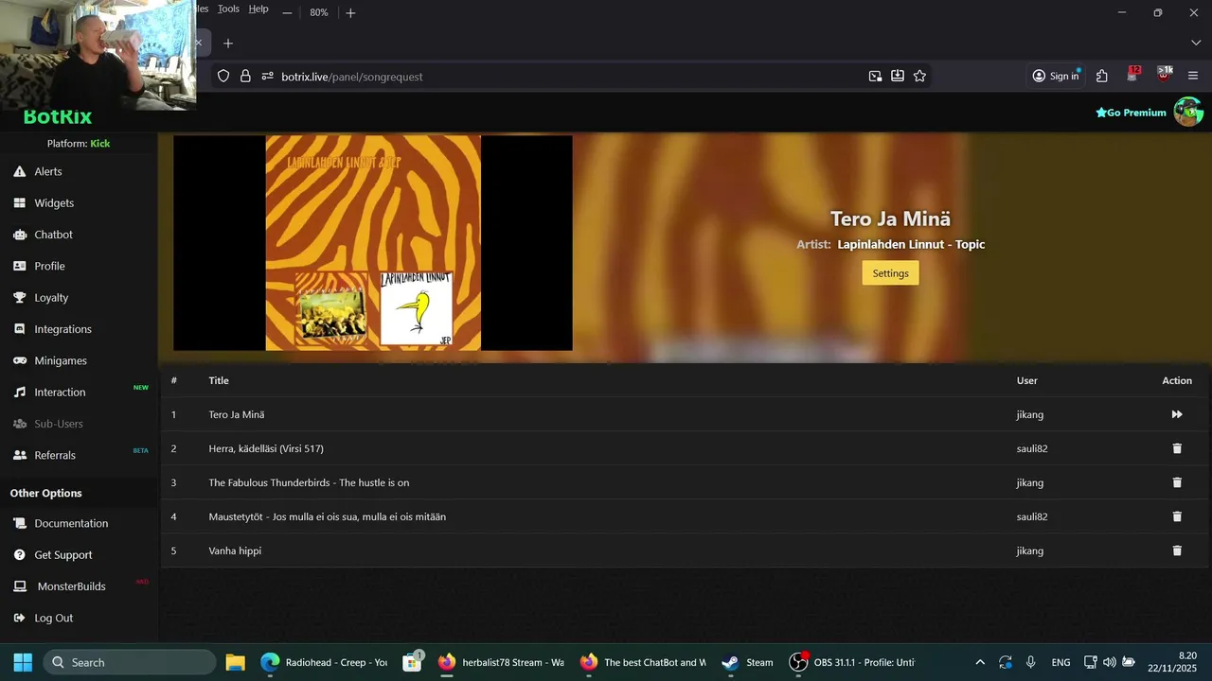Select the Vanha hippi title text
Screen dimensions: 1212x681
[235, 550]
